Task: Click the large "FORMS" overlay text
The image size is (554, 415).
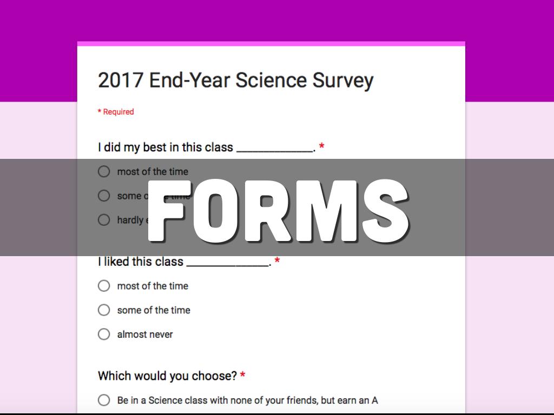Action: tap(277, 210)
